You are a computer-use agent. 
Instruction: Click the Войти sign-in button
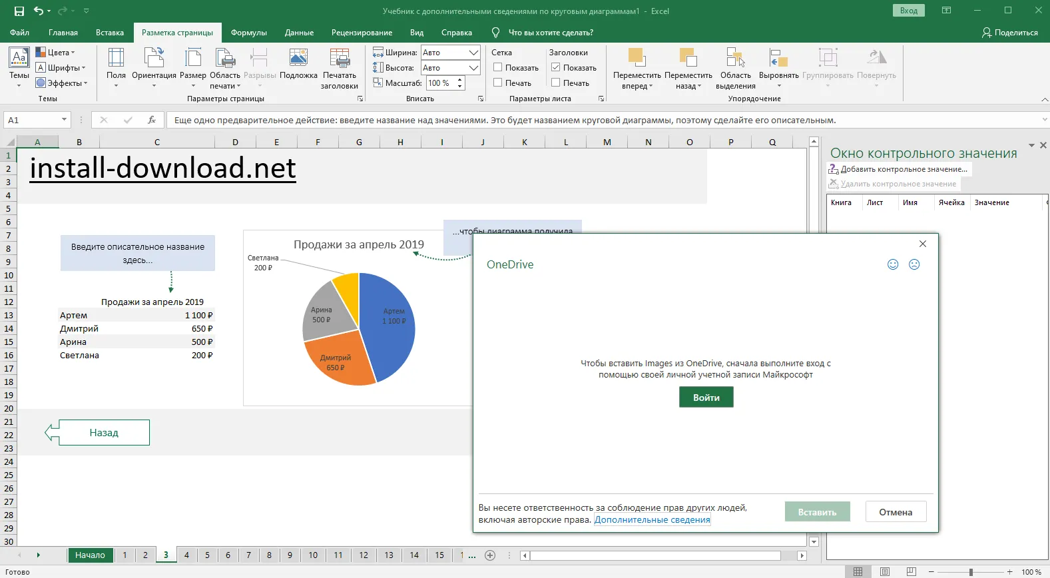point(706,398)
